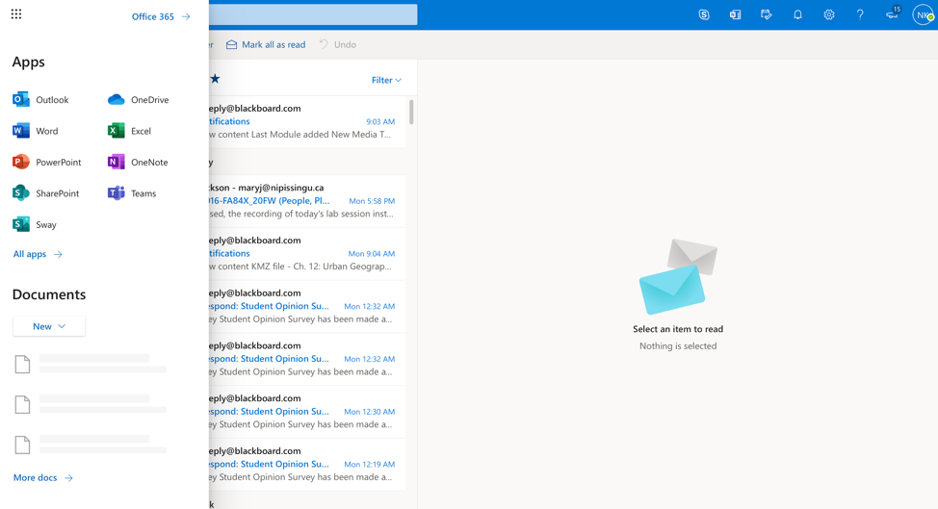Screen dimensions: 938x509
Task: Open the Skype icon in header
Action: point(704,15)
